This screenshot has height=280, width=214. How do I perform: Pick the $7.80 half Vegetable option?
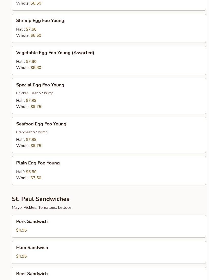(31, 62)
